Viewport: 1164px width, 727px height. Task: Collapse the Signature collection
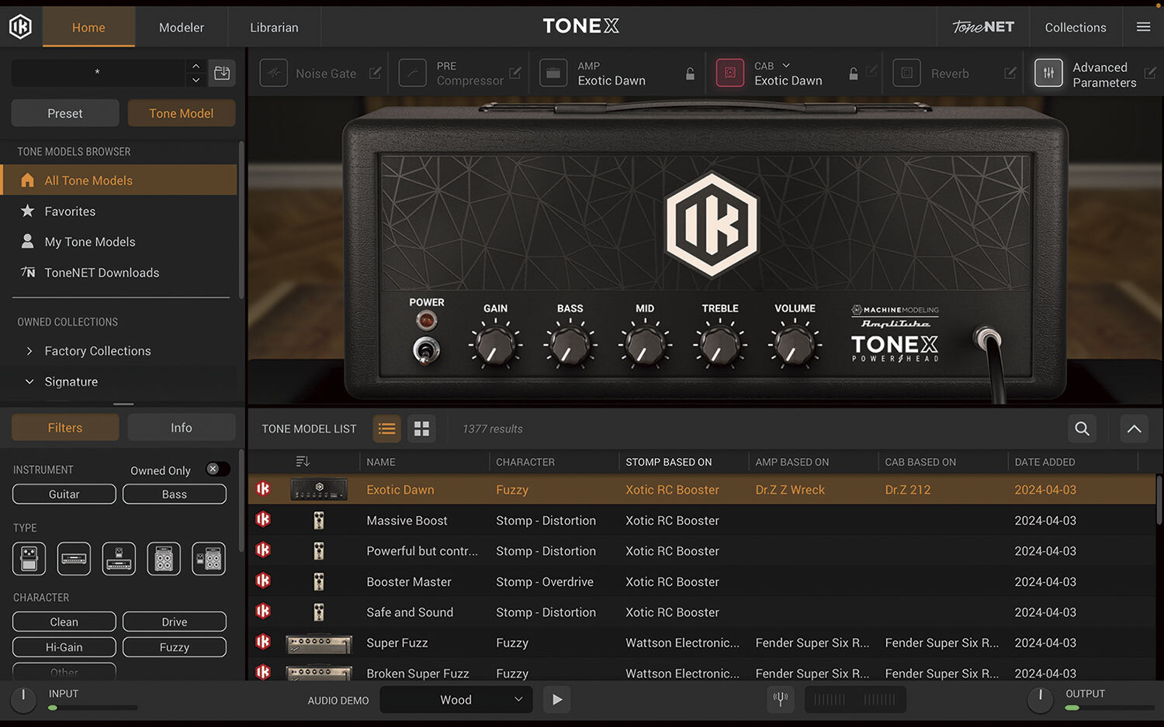29,382
